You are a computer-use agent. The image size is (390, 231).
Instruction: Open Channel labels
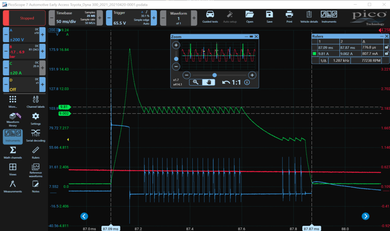[x=36, y=101]
